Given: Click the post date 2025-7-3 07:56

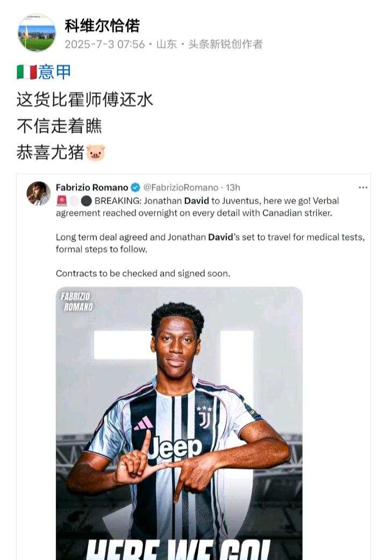Looking at the screenshot, I should [x=105, y=44].
